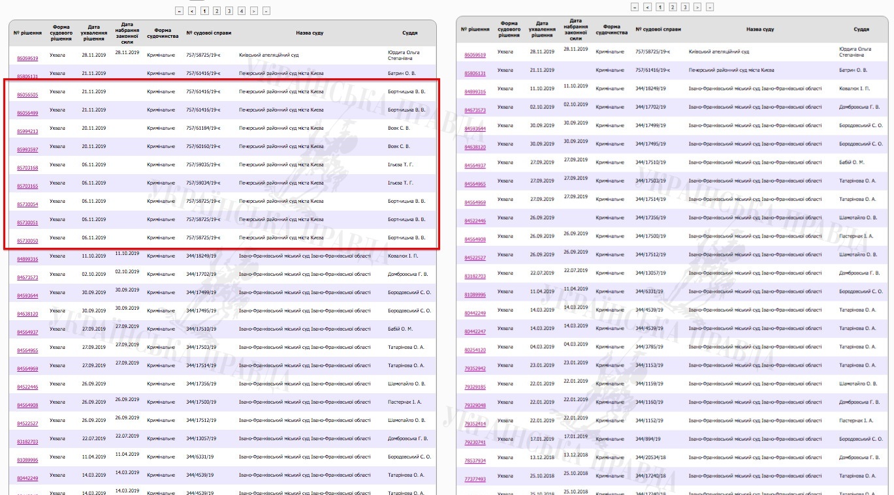
Task: Open decision link 79230741
Action: 475,442
